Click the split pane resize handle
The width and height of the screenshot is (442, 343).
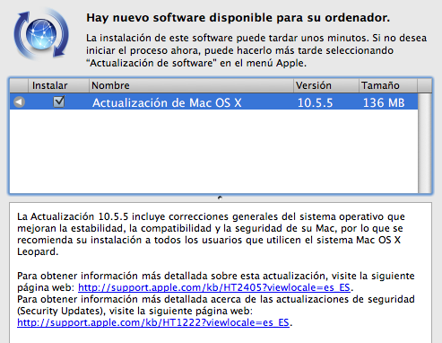[220, 198]
